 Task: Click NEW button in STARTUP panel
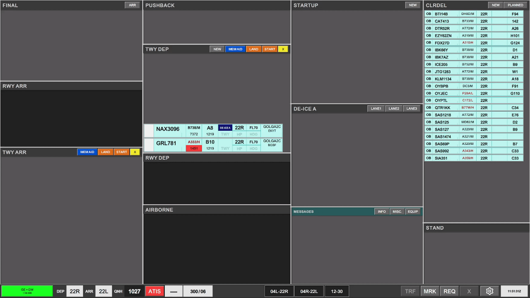(x=413, y=5)
